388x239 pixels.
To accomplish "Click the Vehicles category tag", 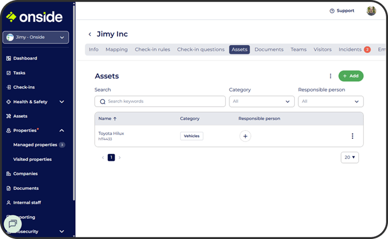I will (x=192, y=136).
